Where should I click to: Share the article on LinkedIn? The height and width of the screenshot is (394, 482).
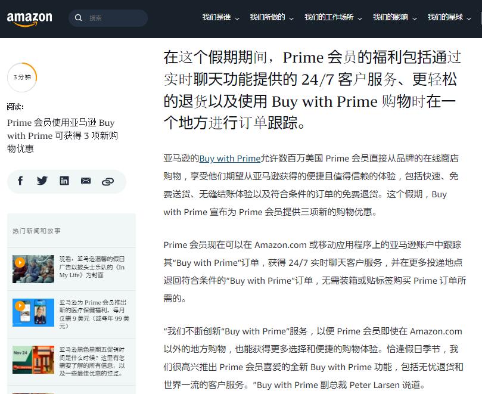(64, 181)
